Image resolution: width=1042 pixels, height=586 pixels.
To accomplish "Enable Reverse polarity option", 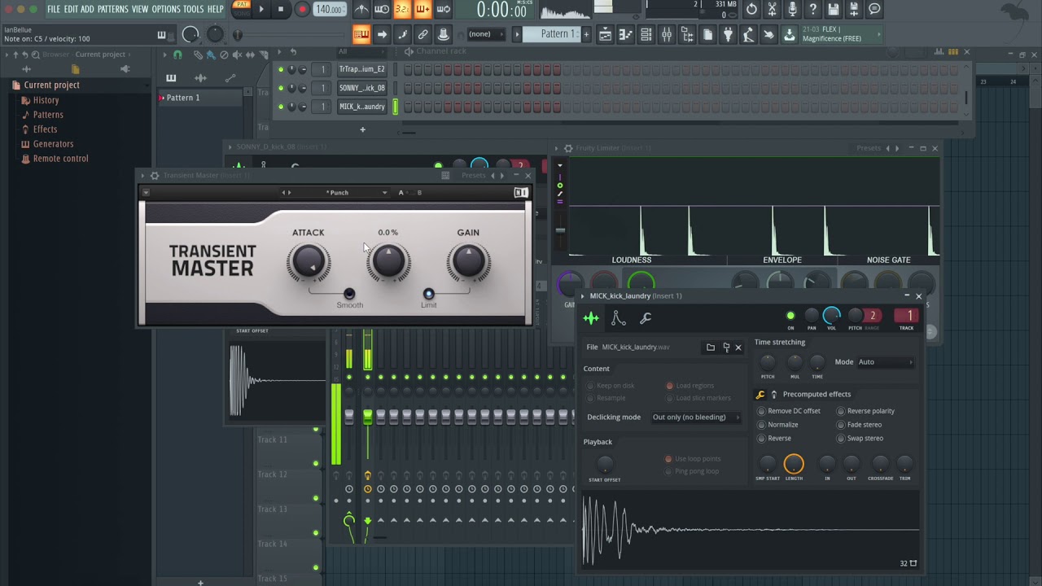I will 865,411.
